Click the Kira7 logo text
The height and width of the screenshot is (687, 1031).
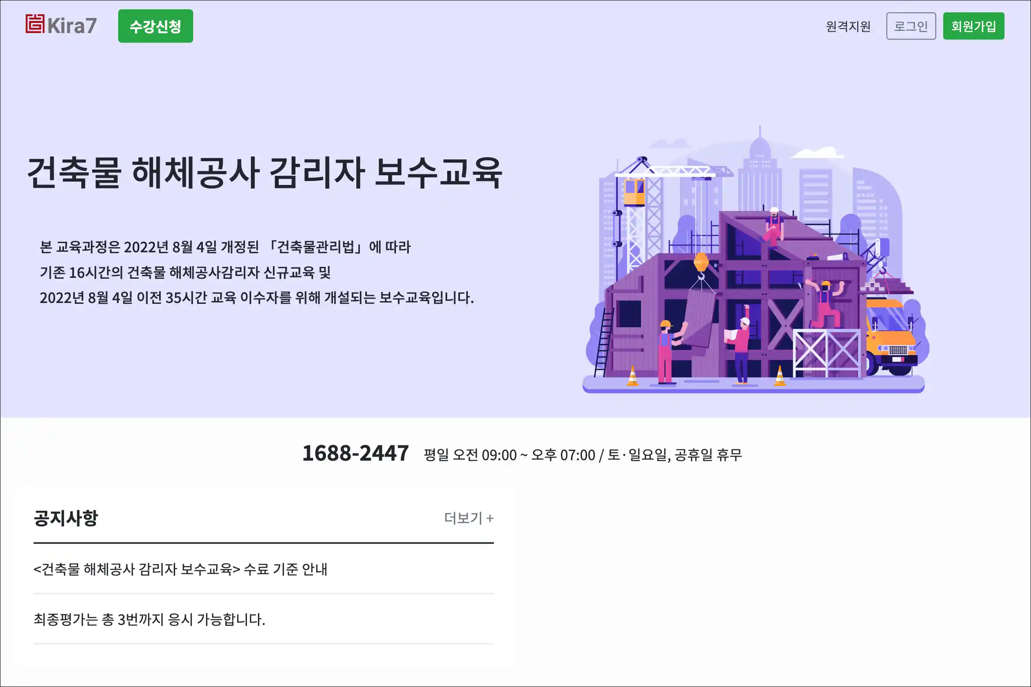pos(72,26)
